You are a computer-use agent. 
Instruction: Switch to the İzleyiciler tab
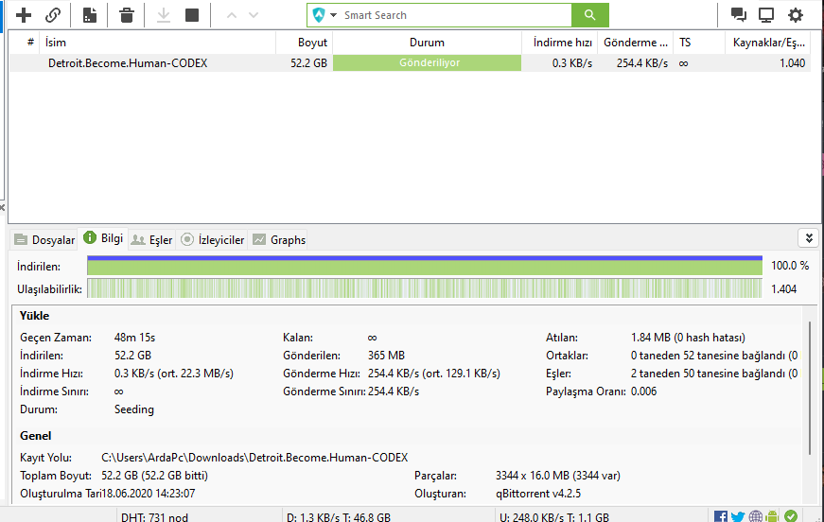coord(212,240)
